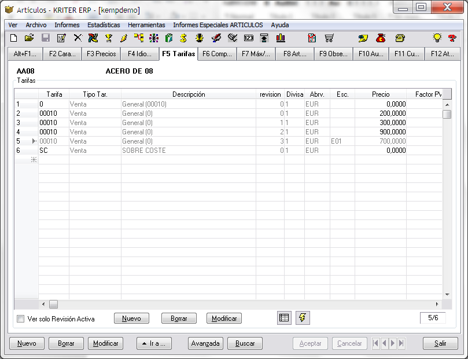The width and height of the screenshot is (468, 359).
Task: Go to last record navigation arrow
Action: 401,343
